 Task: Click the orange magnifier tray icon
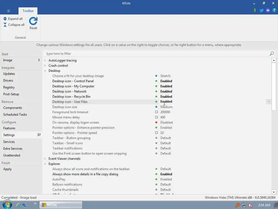(x=237, y=205)
